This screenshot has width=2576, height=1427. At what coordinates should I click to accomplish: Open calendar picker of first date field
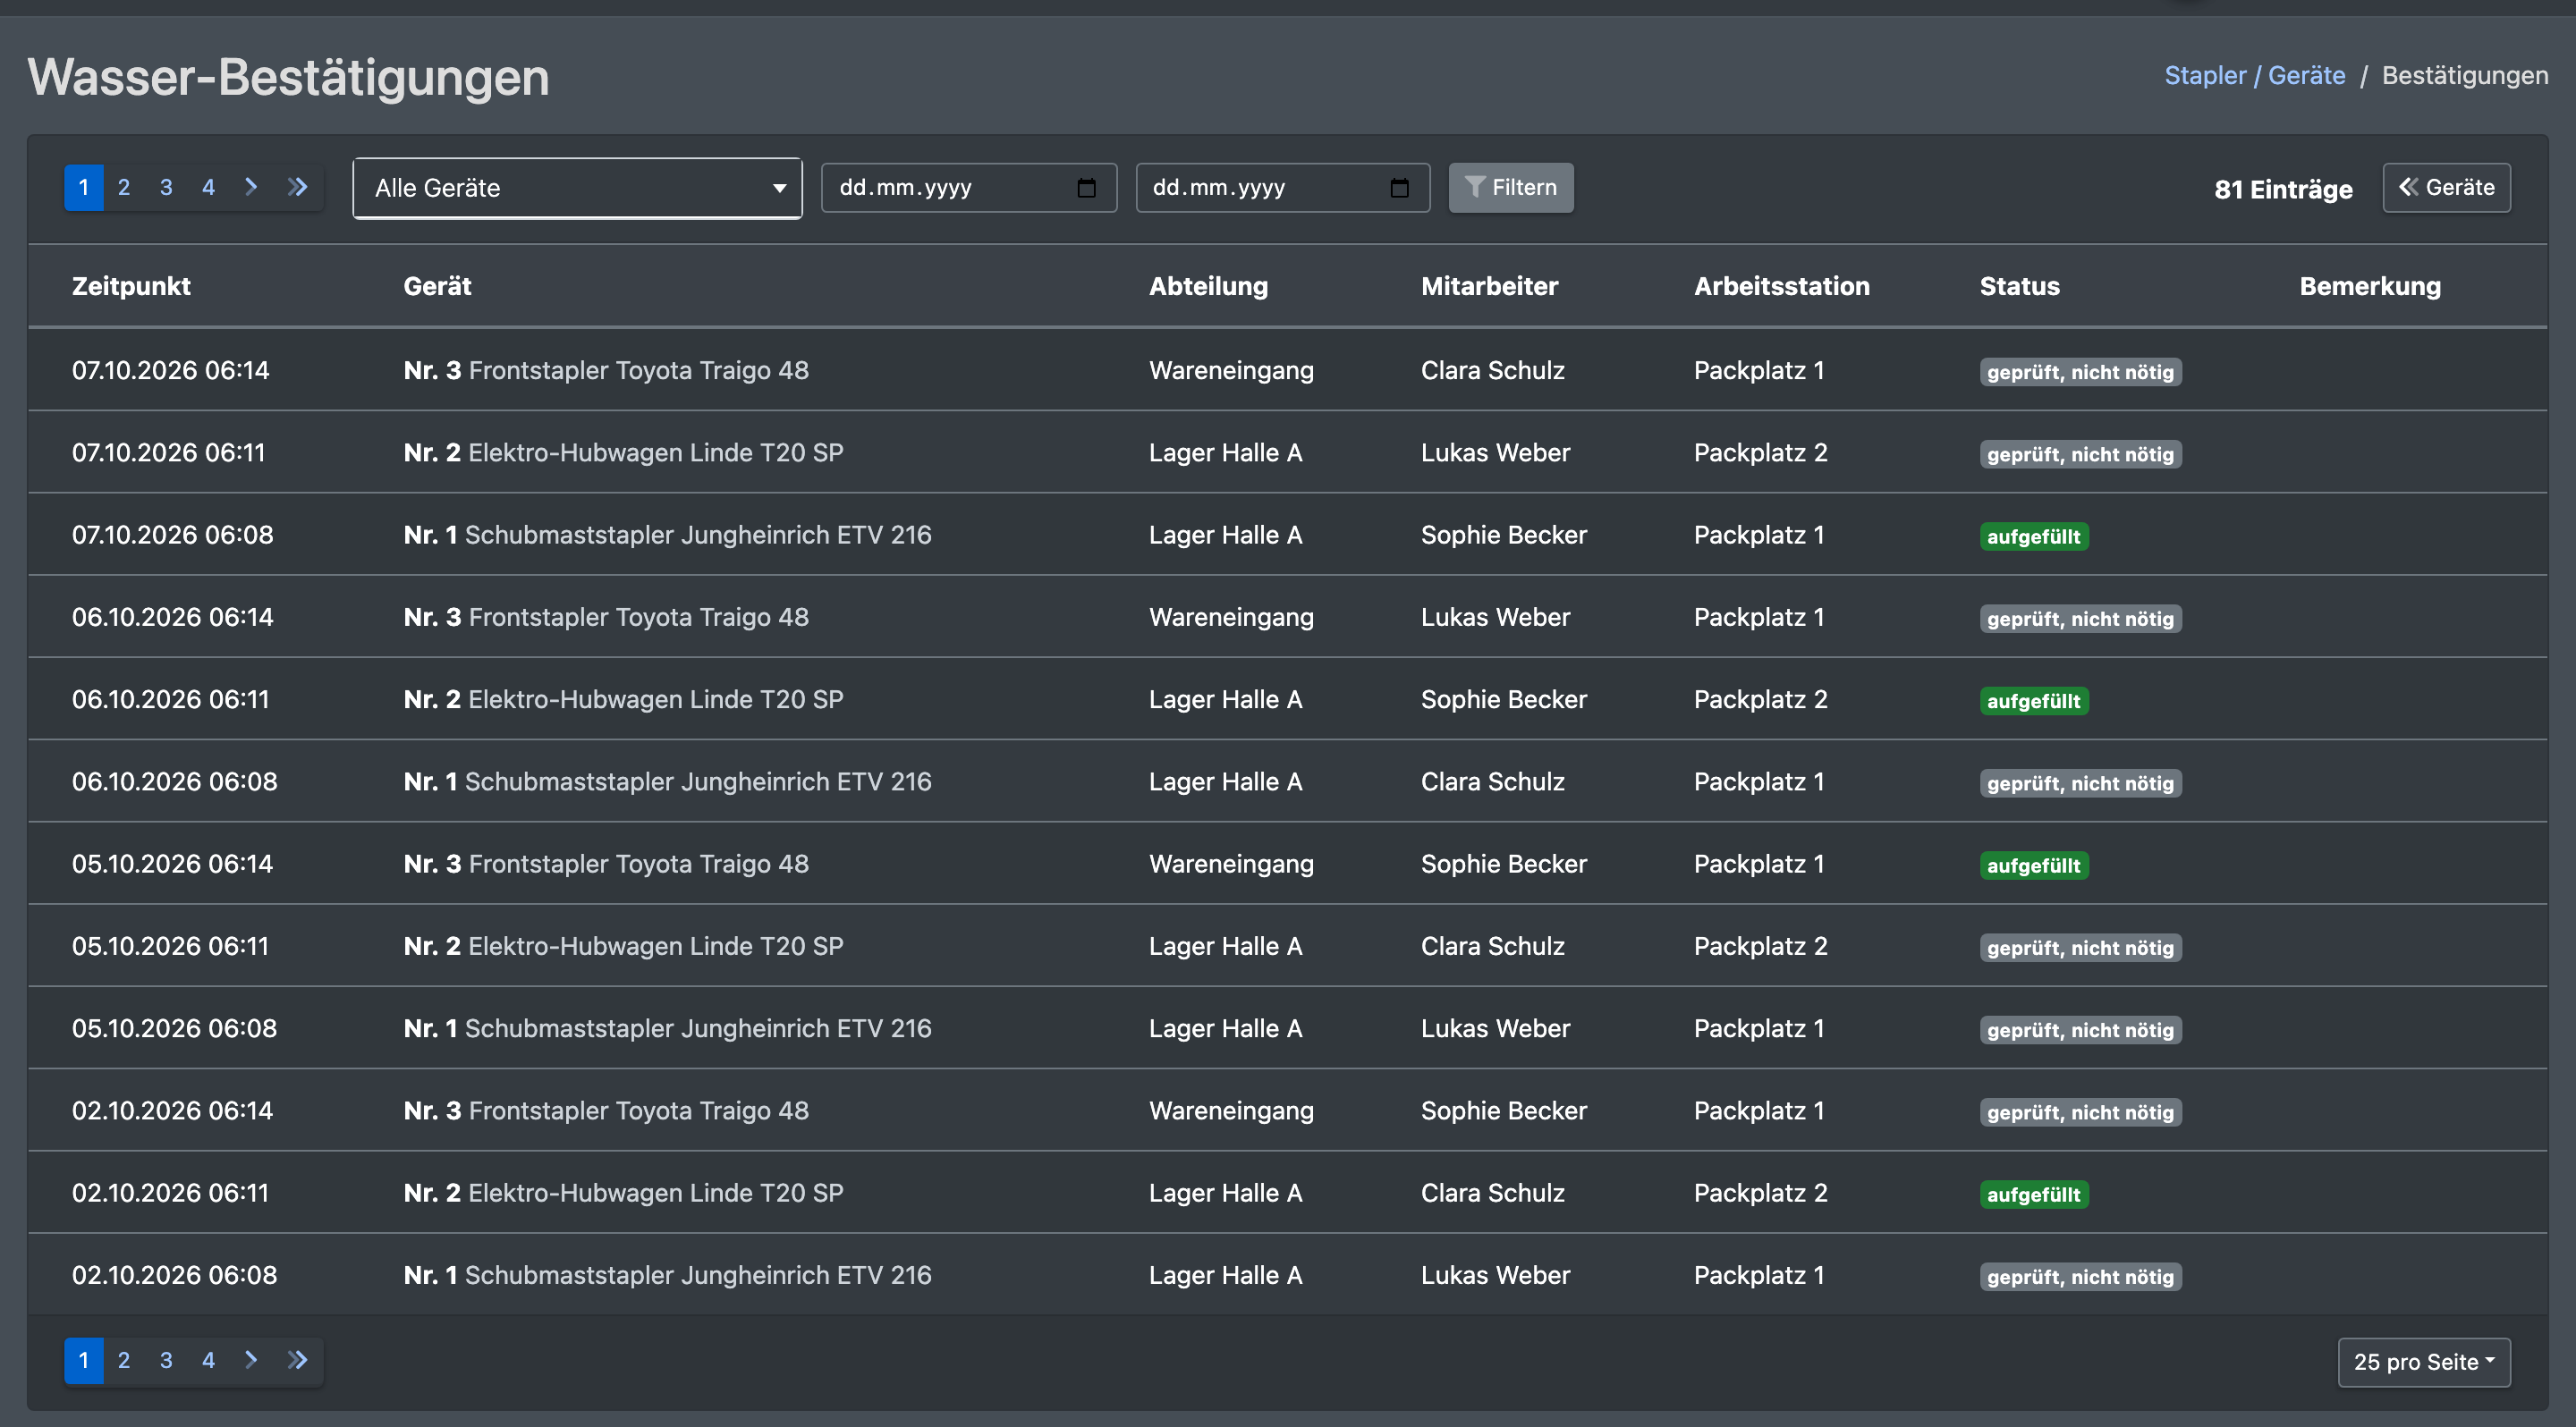(1086, 188)
